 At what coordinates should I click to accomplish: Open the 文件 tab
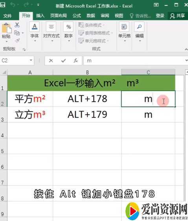click(x=7, y=16)
